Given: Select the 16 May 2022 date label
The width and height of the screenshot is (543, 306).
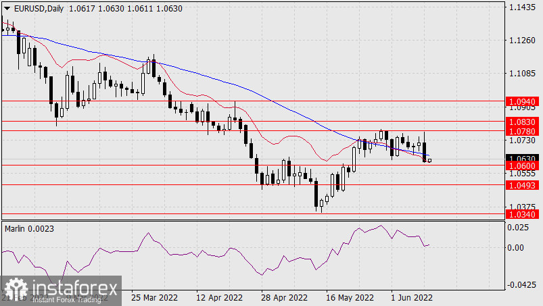Looking at the screenshot, I should [350, 298].
